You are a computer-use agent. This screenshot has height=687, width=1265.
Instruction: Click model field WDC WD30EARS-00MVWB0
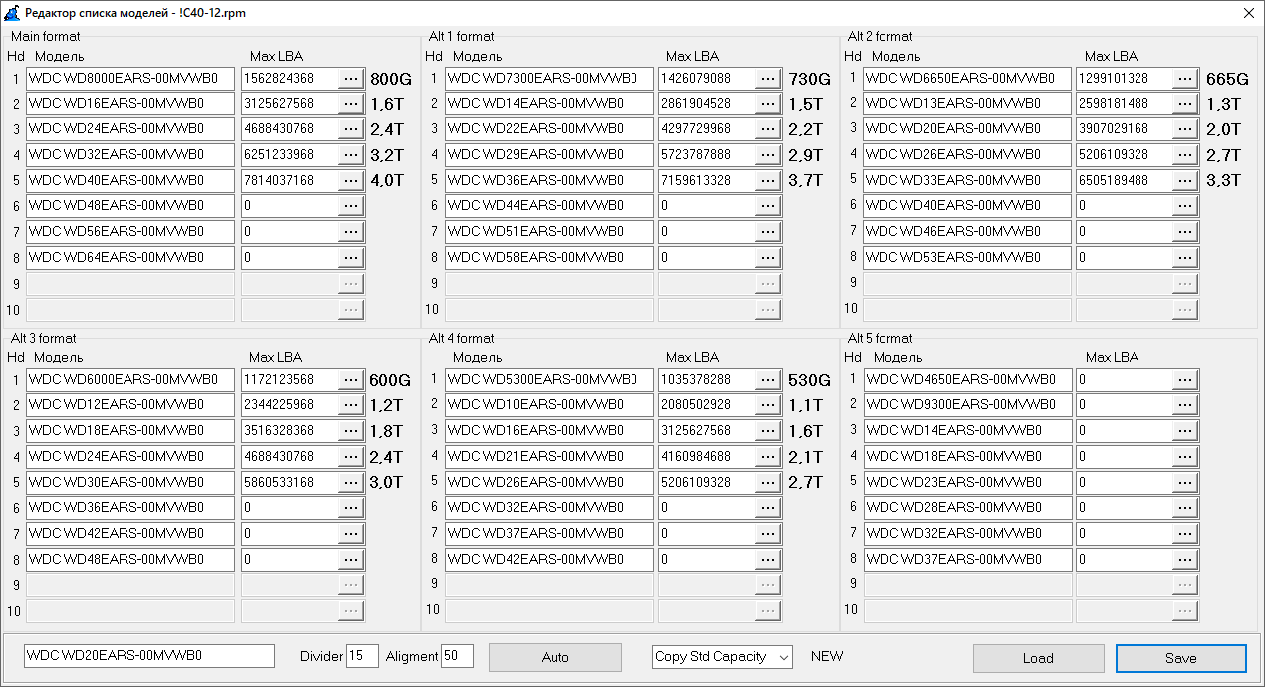[x=130, y=484]
